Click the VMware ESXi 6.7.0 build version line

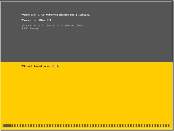coord(56,15)
